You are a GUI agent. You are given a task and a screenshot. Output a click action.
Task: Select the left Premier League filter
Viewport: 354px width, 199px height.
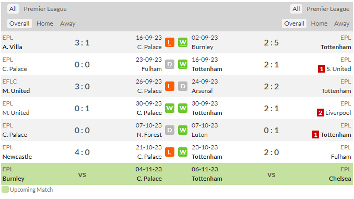click(45, 9)
